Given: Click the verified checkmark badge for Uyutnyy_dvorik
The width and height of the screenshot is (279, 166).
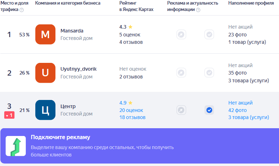Looking at the screenshot, I should click(209, 73).
